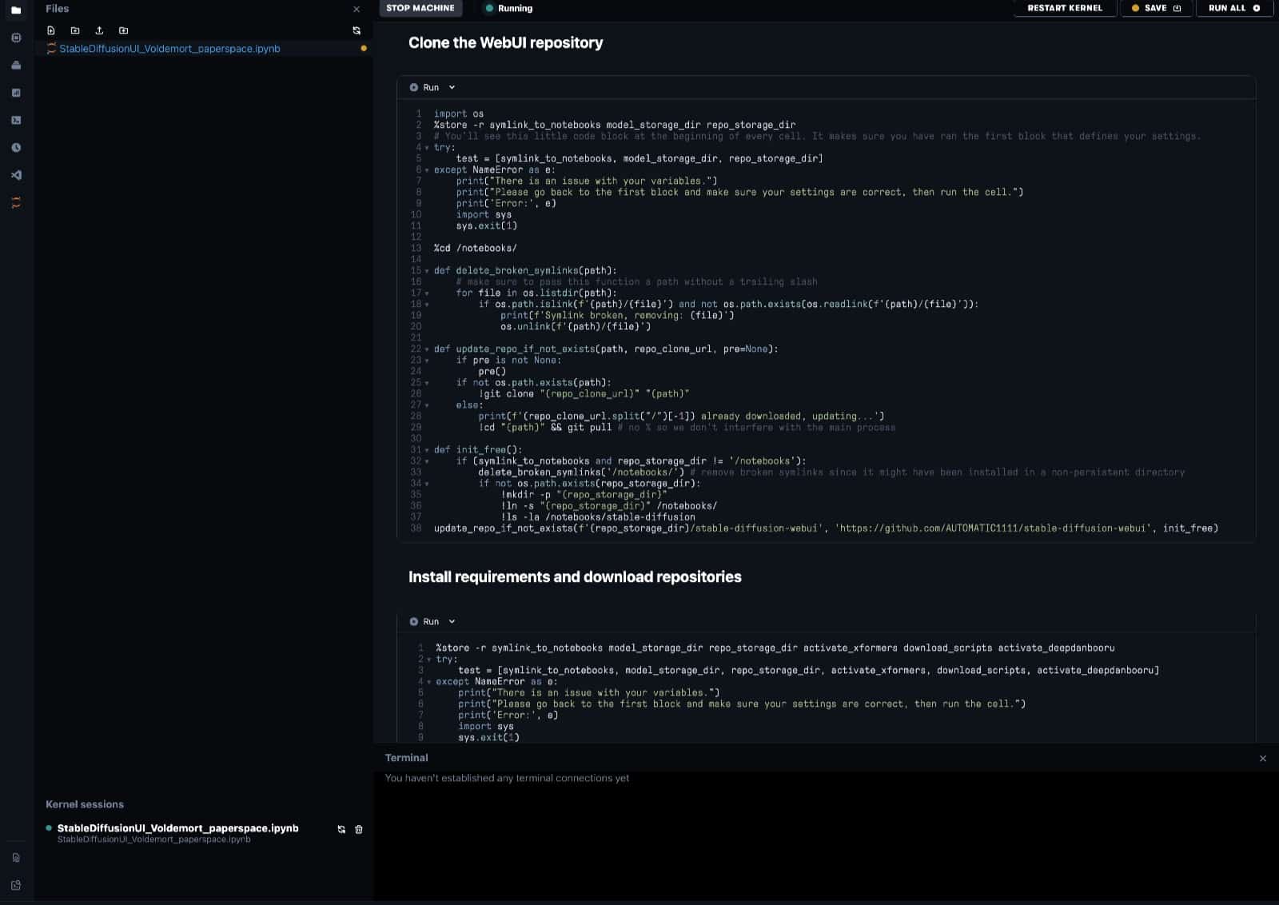The width and height of the screenshot is (1279, 905).
Task: Click the upload folder icon in Files toolbar
Action: pyautogui.click(x=123, y=30)
